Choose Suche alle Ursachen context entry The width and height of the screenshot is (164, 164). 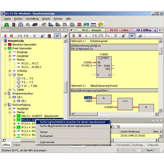click(73, 126)
